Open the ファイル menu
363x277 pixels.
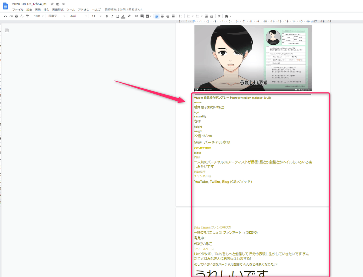pyautogui.click(x=18, y=10)
